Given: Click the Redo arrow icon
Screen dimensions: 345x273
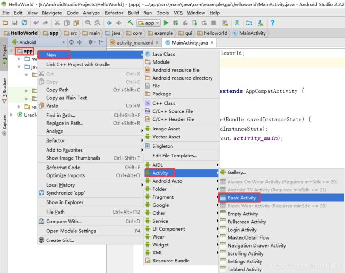Looking at the screenshot, I should pos(45,23).
